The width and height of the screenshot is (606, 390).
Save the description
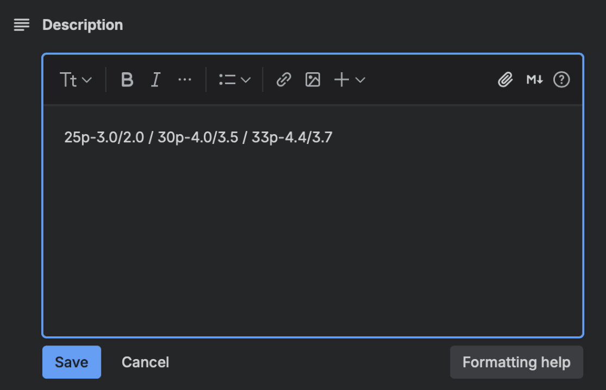coord(72,362)
